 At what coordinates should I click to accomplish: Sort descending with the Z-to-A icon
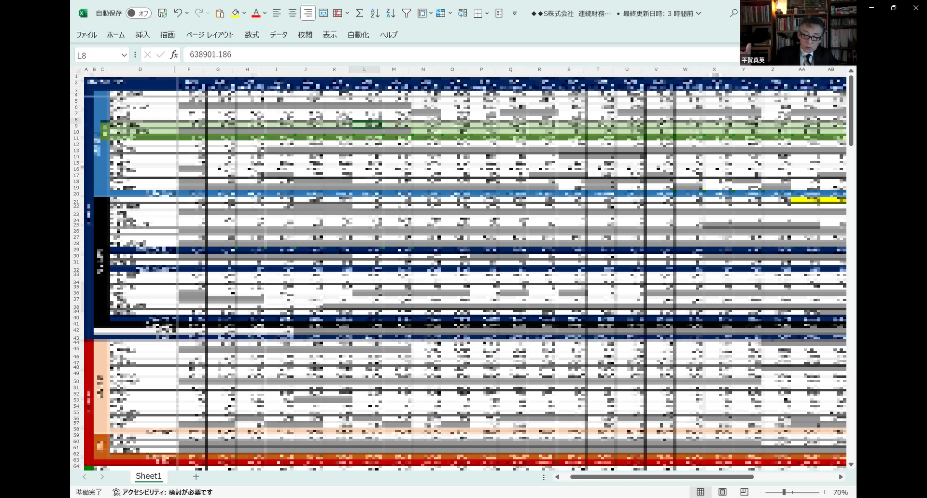(391, 14)
